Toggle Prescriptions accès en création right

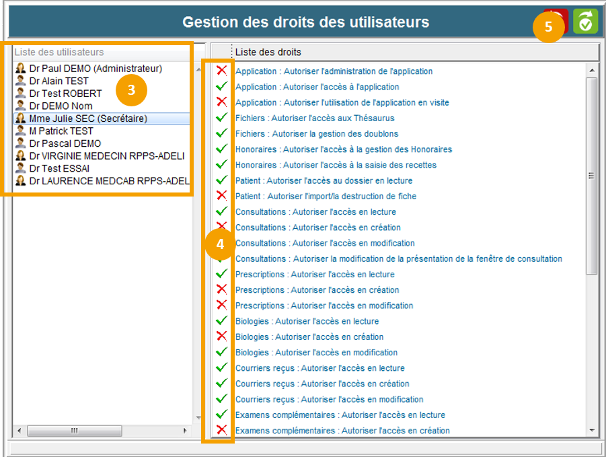point(221,289)
